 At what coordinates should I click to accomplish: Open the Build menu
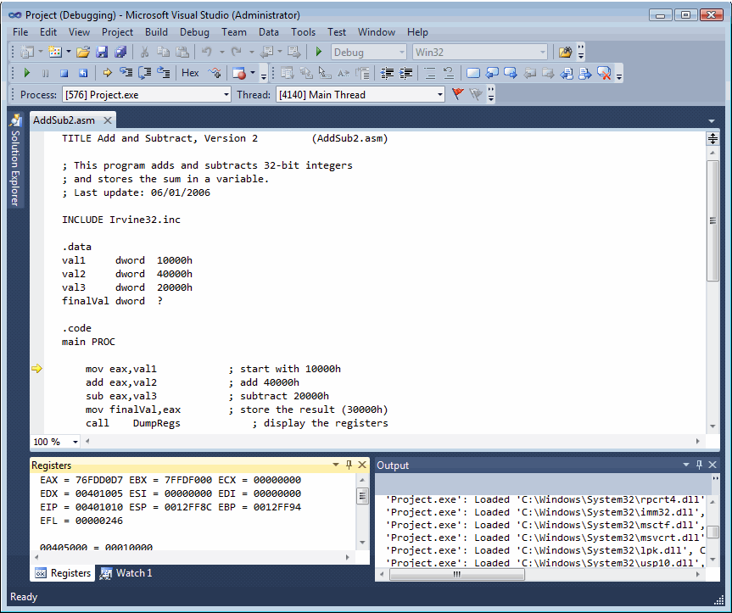point(156,32)
